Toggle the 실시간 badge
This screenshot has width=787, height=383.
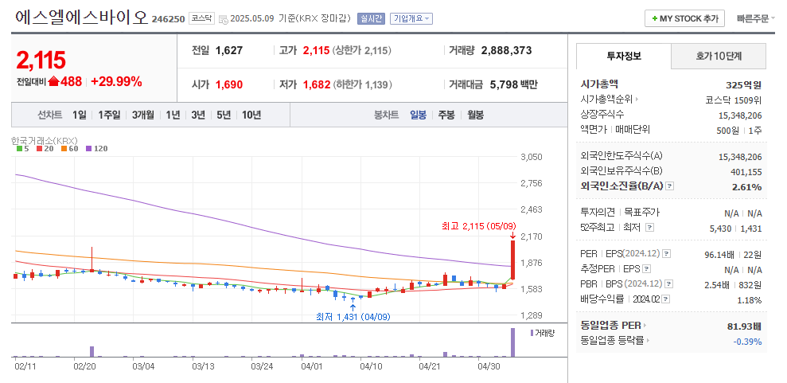point(371,19)
